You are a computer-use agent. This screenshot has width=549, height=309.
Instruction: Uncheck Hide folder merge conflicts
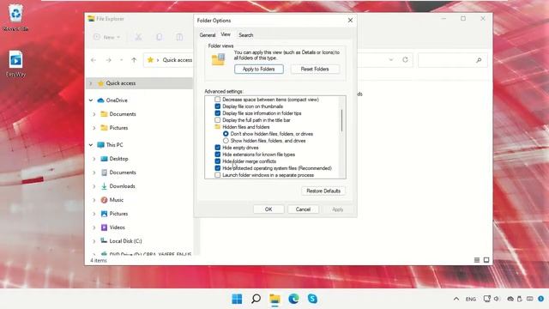(x=217, y=161)
